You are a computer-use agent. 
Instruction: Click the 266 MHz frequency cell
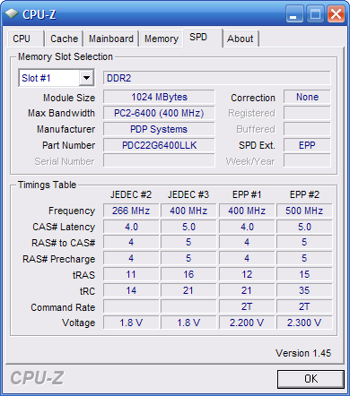131,211
